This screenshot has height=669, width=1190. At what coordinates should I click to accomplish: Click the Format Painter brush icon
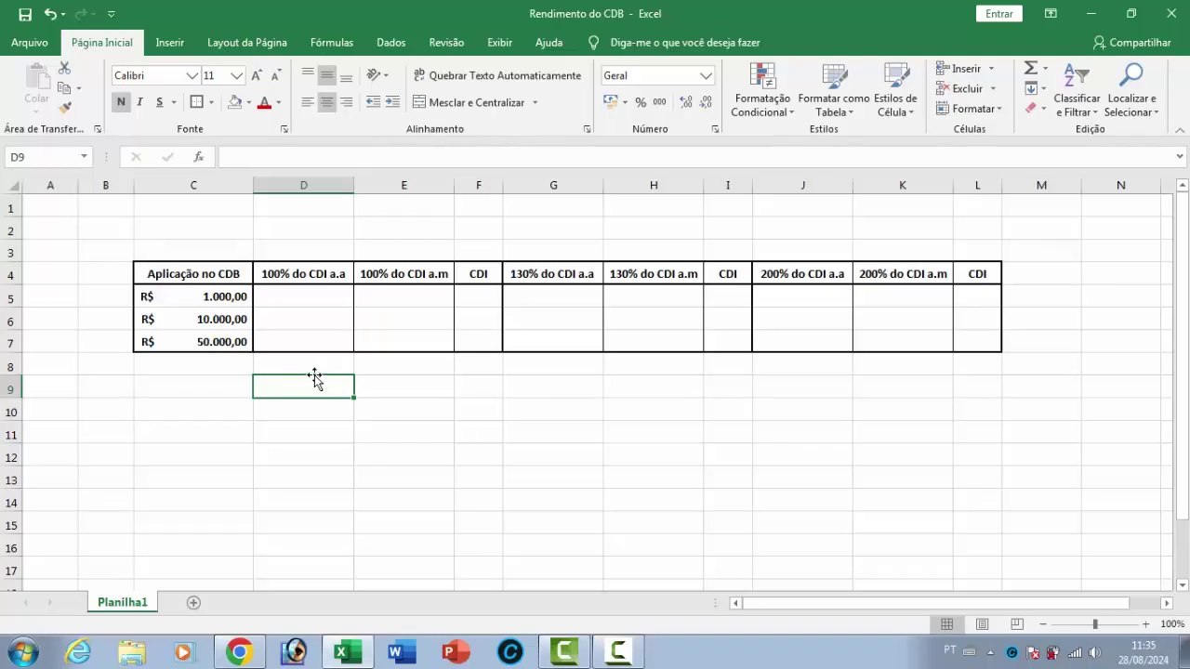tap(64, 108)
